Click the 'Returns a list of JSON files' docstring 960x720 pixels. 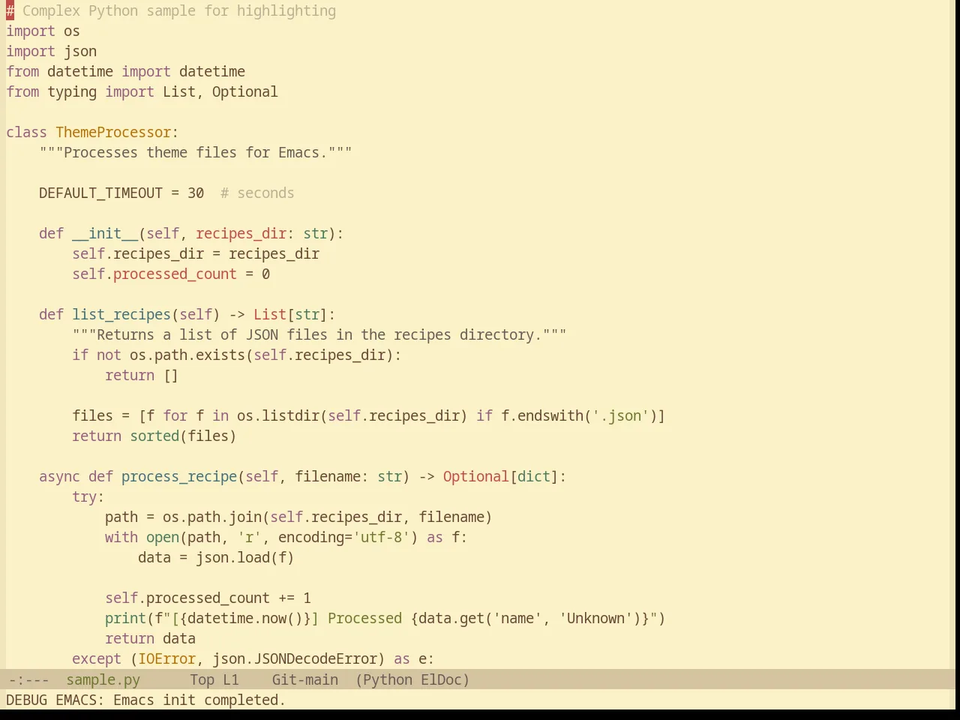[x=319, y=334]
